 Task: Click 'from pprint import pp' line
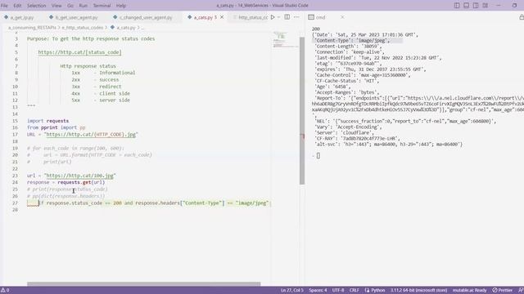click(56, 127)
